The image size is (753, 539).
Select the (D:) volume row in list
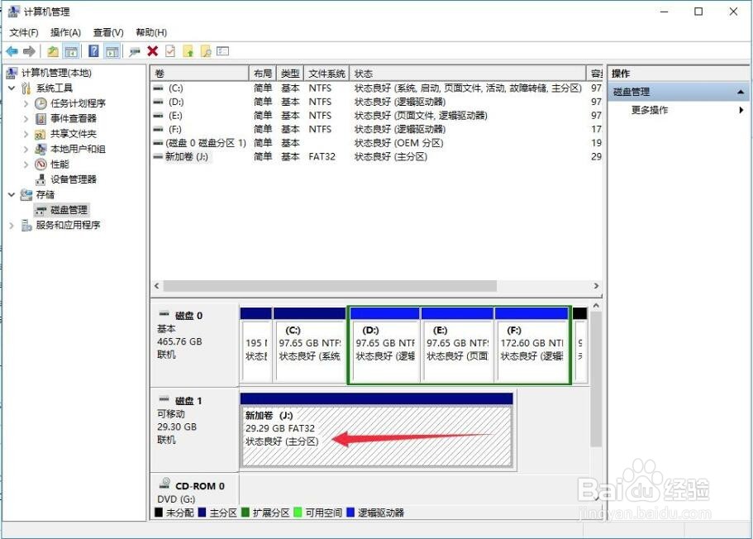377,102
